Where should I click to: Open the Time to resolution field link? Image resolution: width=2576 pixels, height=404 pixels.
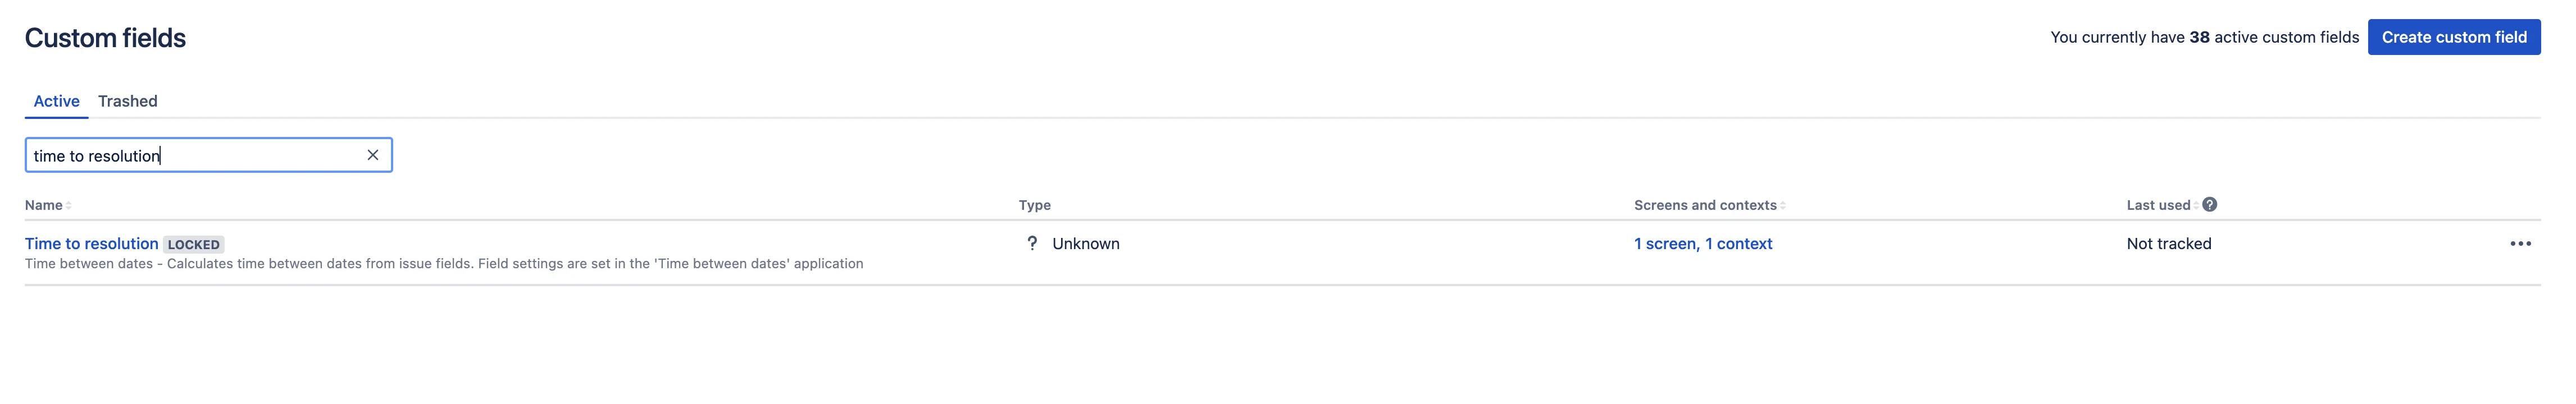click(x=92, y=244)
